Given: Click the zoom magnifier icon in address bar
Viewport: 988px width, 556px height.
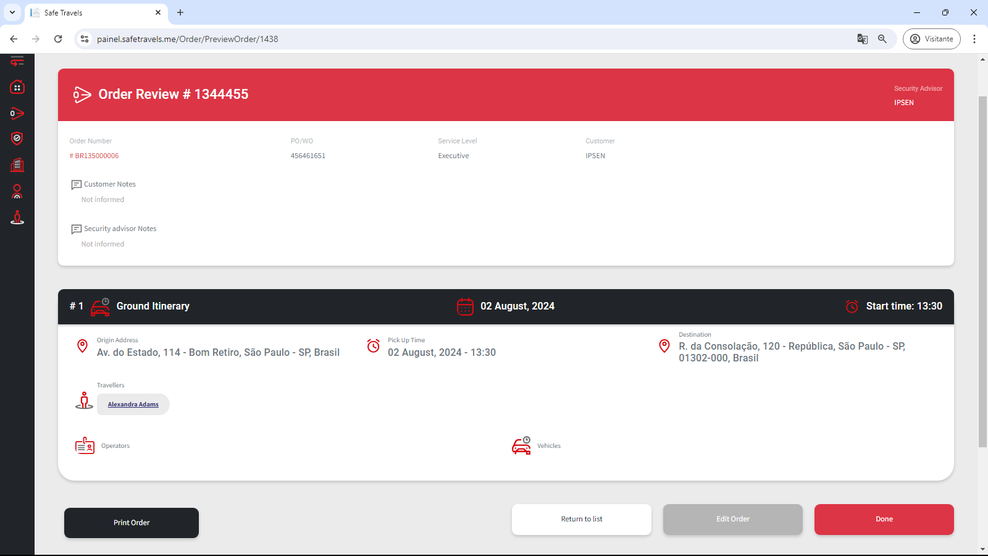Looking at the screenshot, I should (x=882, y=39).
